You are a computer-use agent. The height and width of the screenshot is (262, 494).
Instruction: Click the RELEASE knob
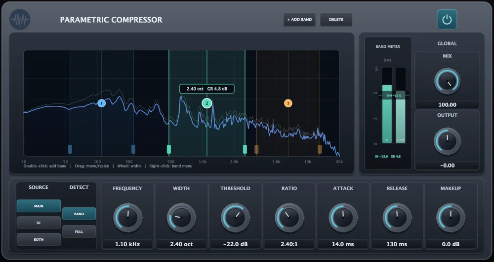397,218
